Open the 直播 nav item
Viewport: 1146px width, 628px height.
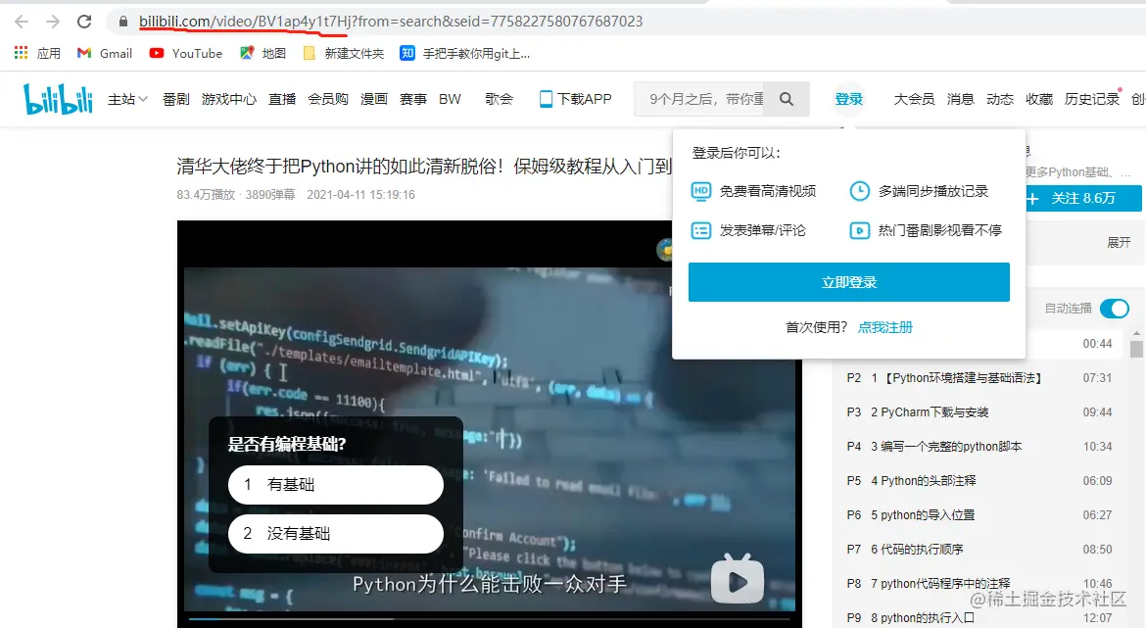pos(282,99)
